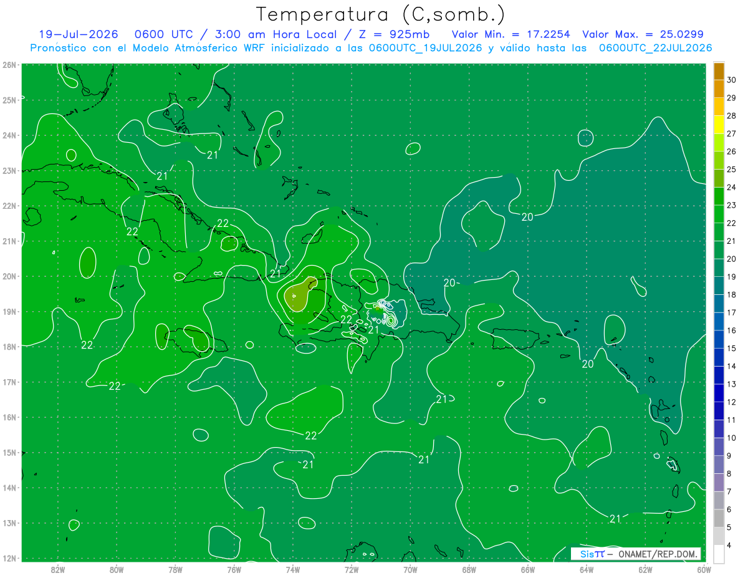Viewport: 748px width, 578px height.
Task: Pick the gray colorbar swatch between 5 and 6
Action: 719,518
